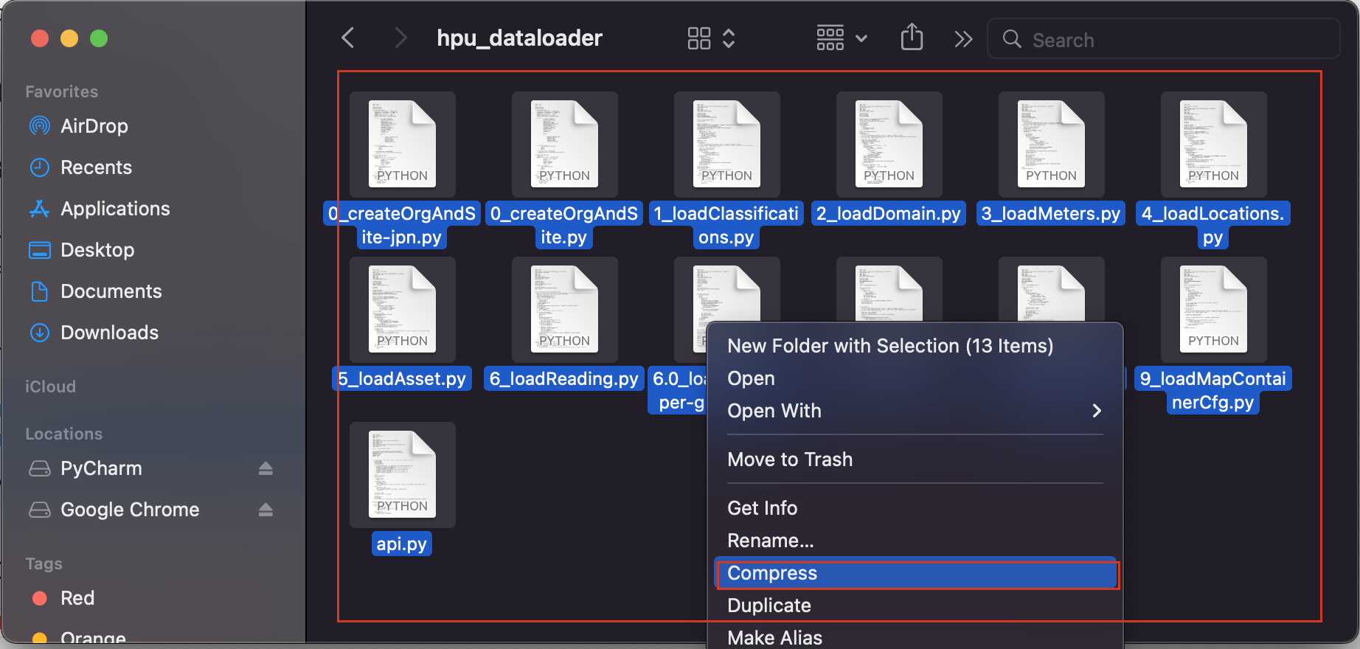Select 6_loadReading.py file icon
This screenshot has width=1360, height=649.
tap(565, 310)
